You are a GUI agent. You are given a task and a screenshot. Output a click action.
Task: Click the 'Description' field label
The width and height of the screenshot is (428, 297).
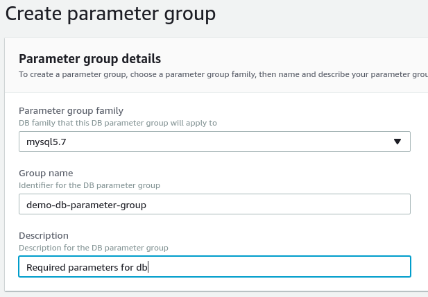43,235
